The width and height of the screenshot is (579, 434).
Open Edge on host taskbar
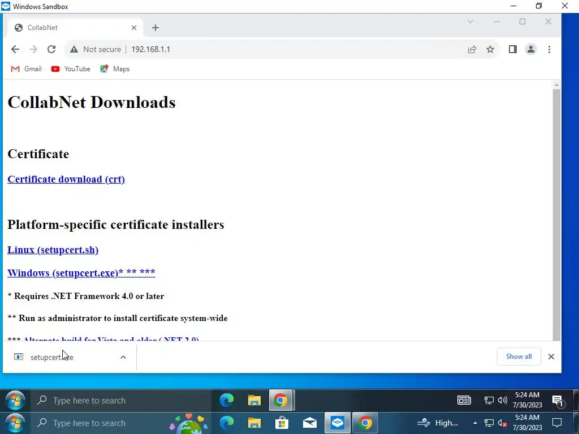click(x=227, y=423)
